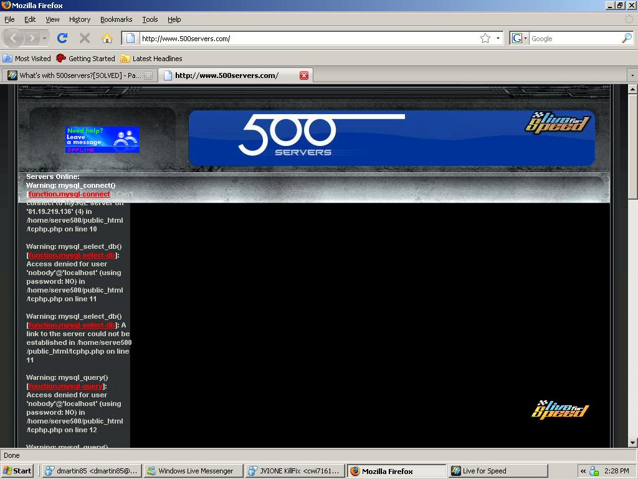Open the address bar history dropdown
This screenshot has height=479, width=638.
coord(498,38)
